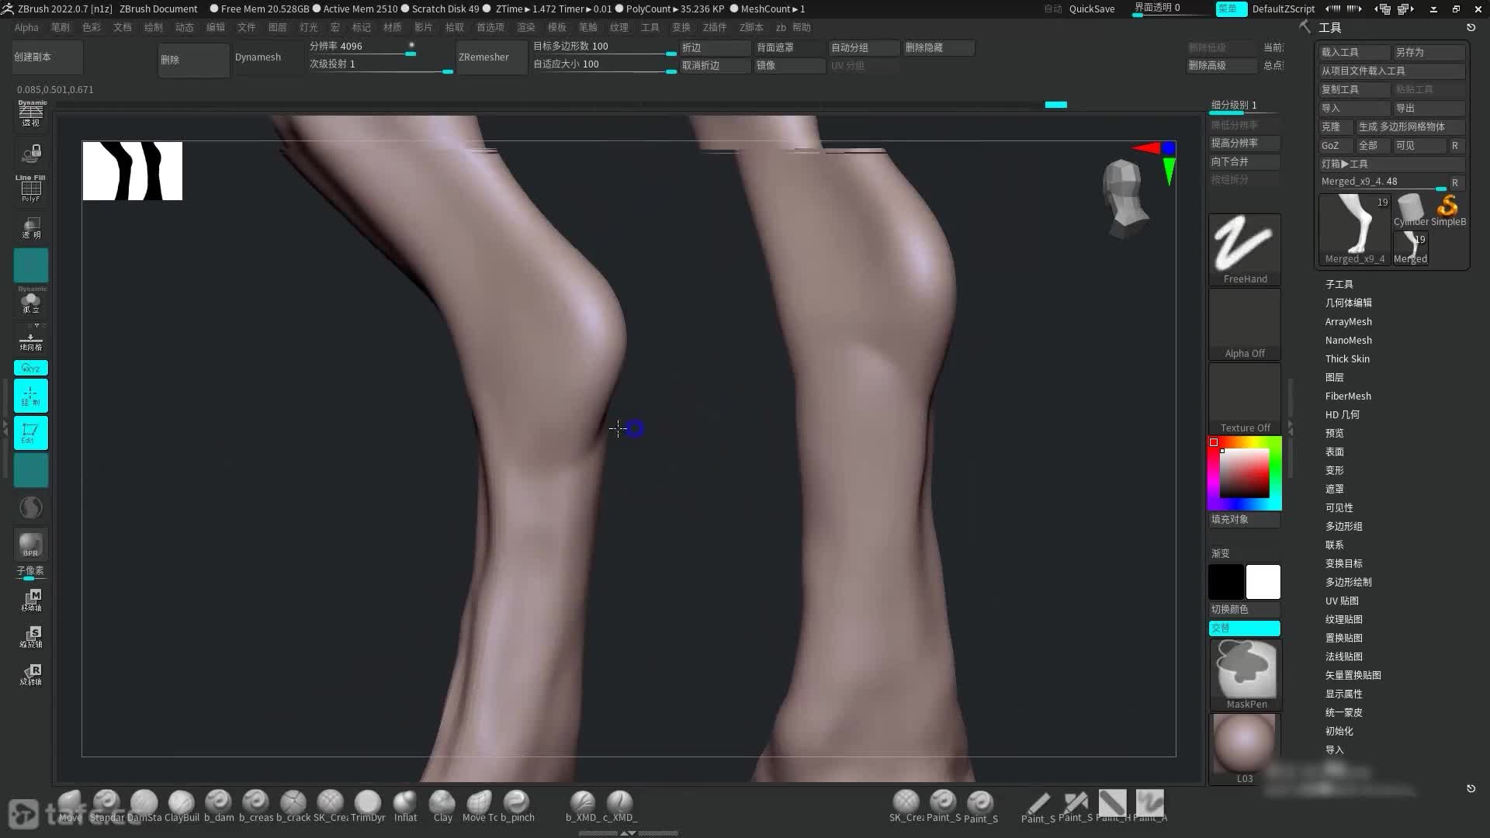Open the 渲染 render menu

click(526, 27)
